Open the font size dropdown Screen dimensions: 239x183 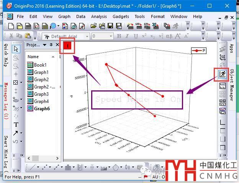tap(111, 36)
